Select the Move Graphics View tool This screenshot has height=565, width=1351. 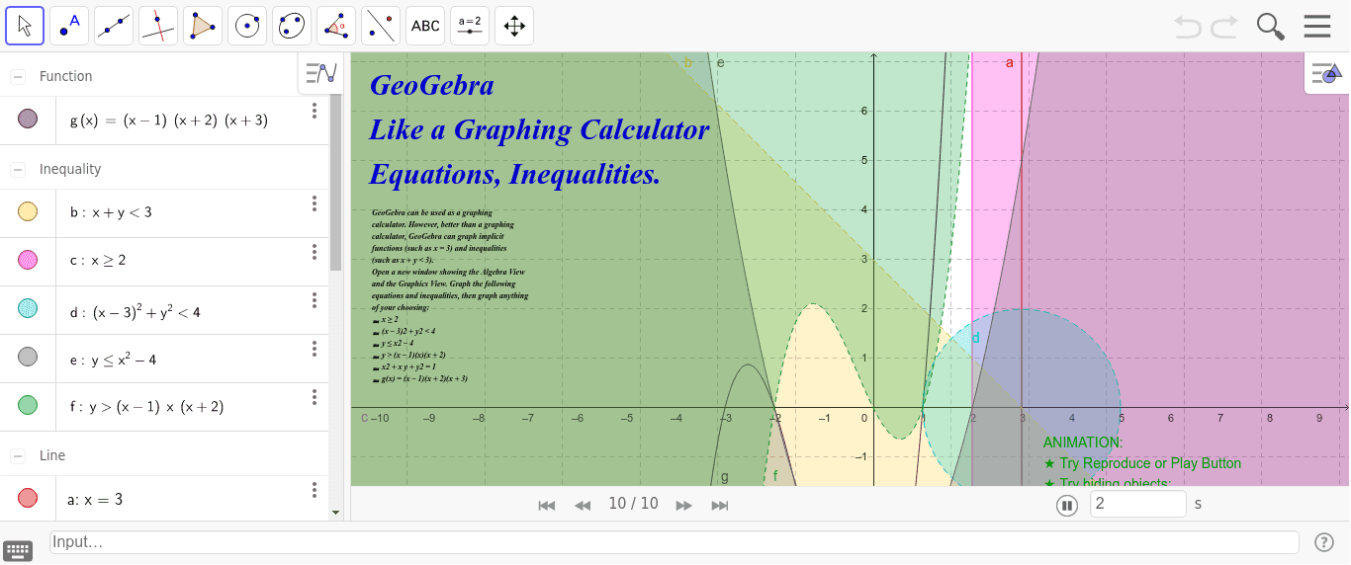coord(514,26)
